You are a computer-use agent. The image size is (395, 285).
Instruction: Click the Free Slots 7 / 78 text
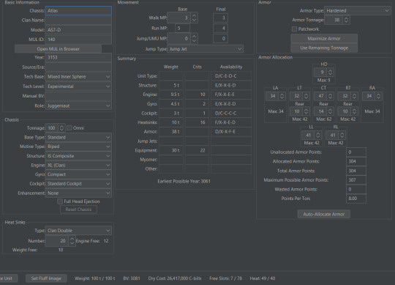point(226,278)
